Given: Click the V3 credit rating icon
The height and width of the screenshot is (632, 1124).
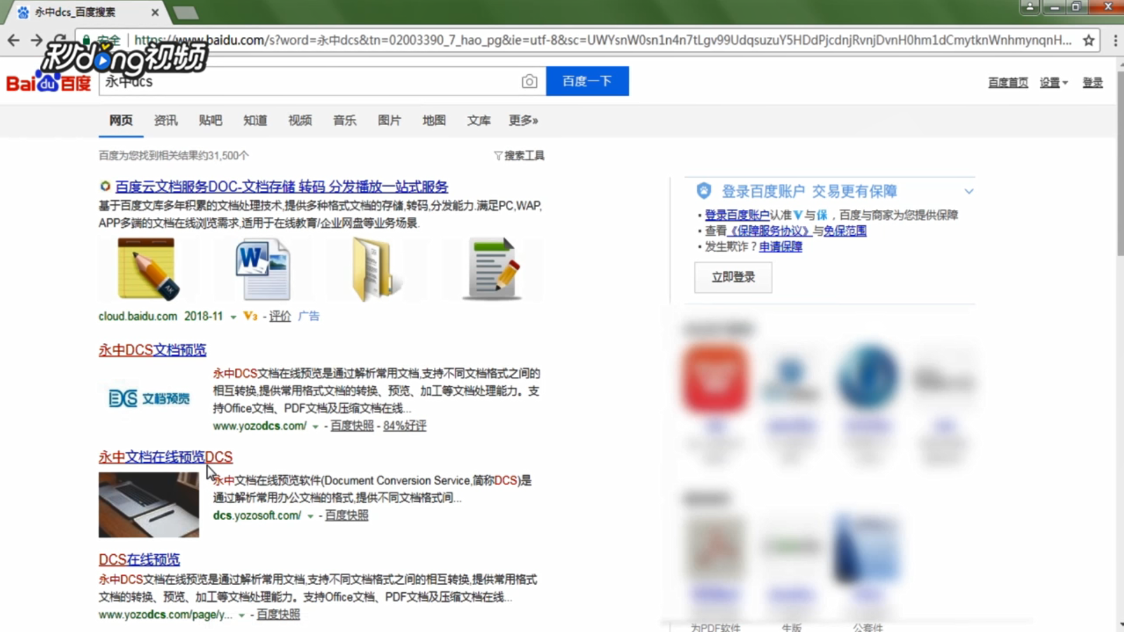Looking at the screenshot, I should pyautogui.click(x=250, y=316).
